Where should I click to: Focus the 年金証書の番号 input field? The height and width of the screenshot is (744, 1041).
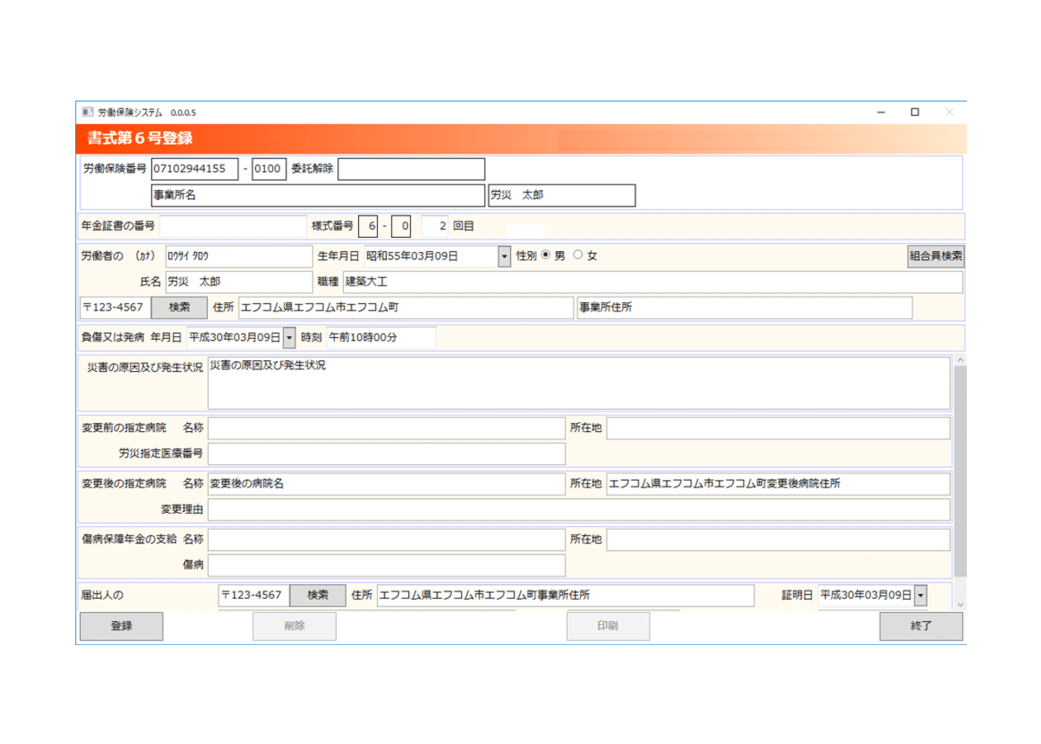tap(233, 226)
